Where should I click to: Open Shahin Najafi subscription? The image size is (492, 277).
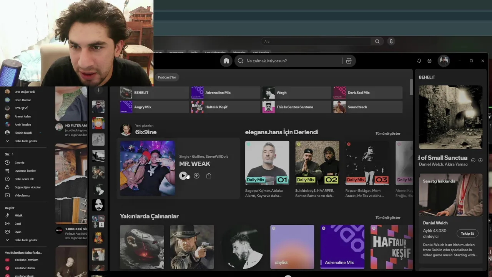[22, 133]
